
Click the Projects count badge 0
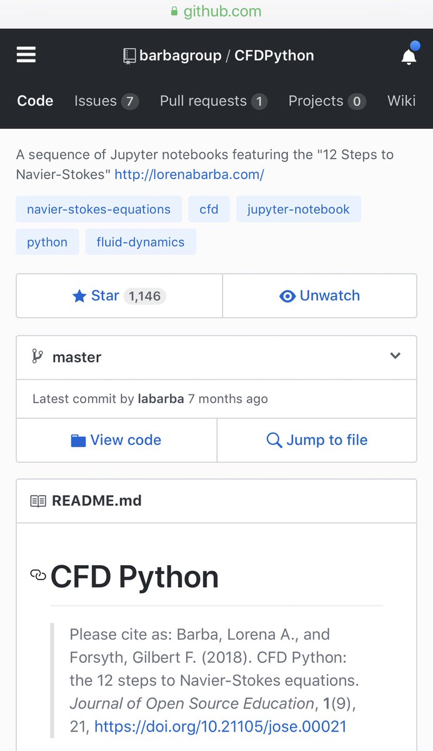357,101
